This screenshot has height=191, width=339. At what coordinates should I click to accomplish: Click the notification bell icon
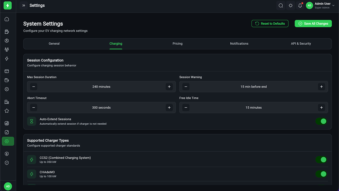tap(300, 6)
